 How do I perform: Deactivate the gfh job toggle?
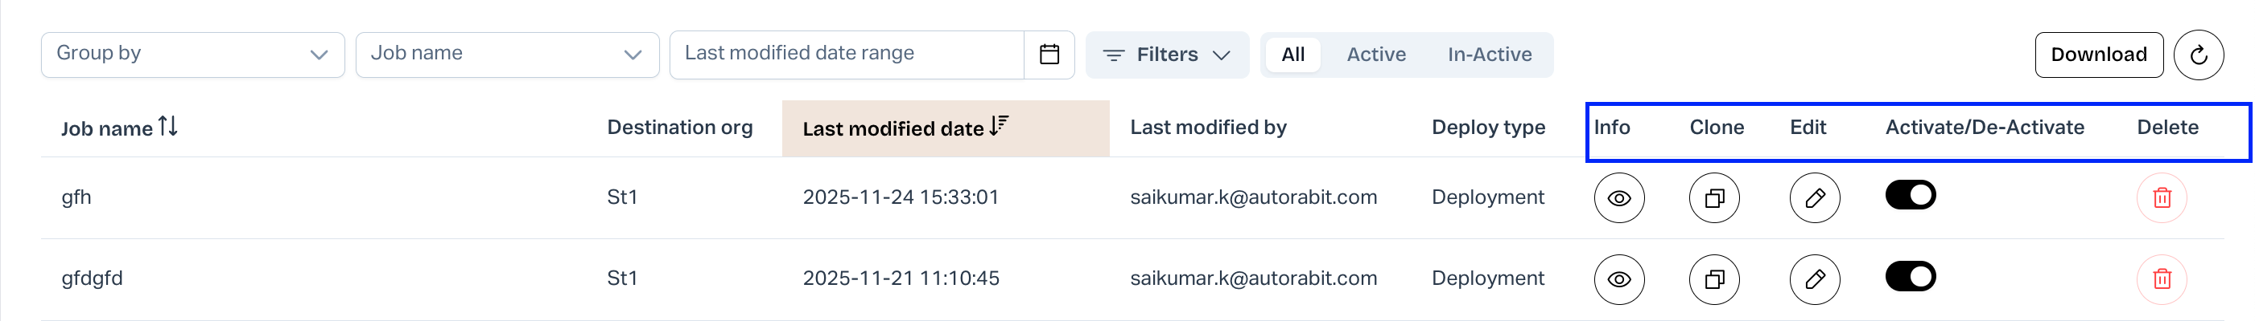tap(1910, 195)
